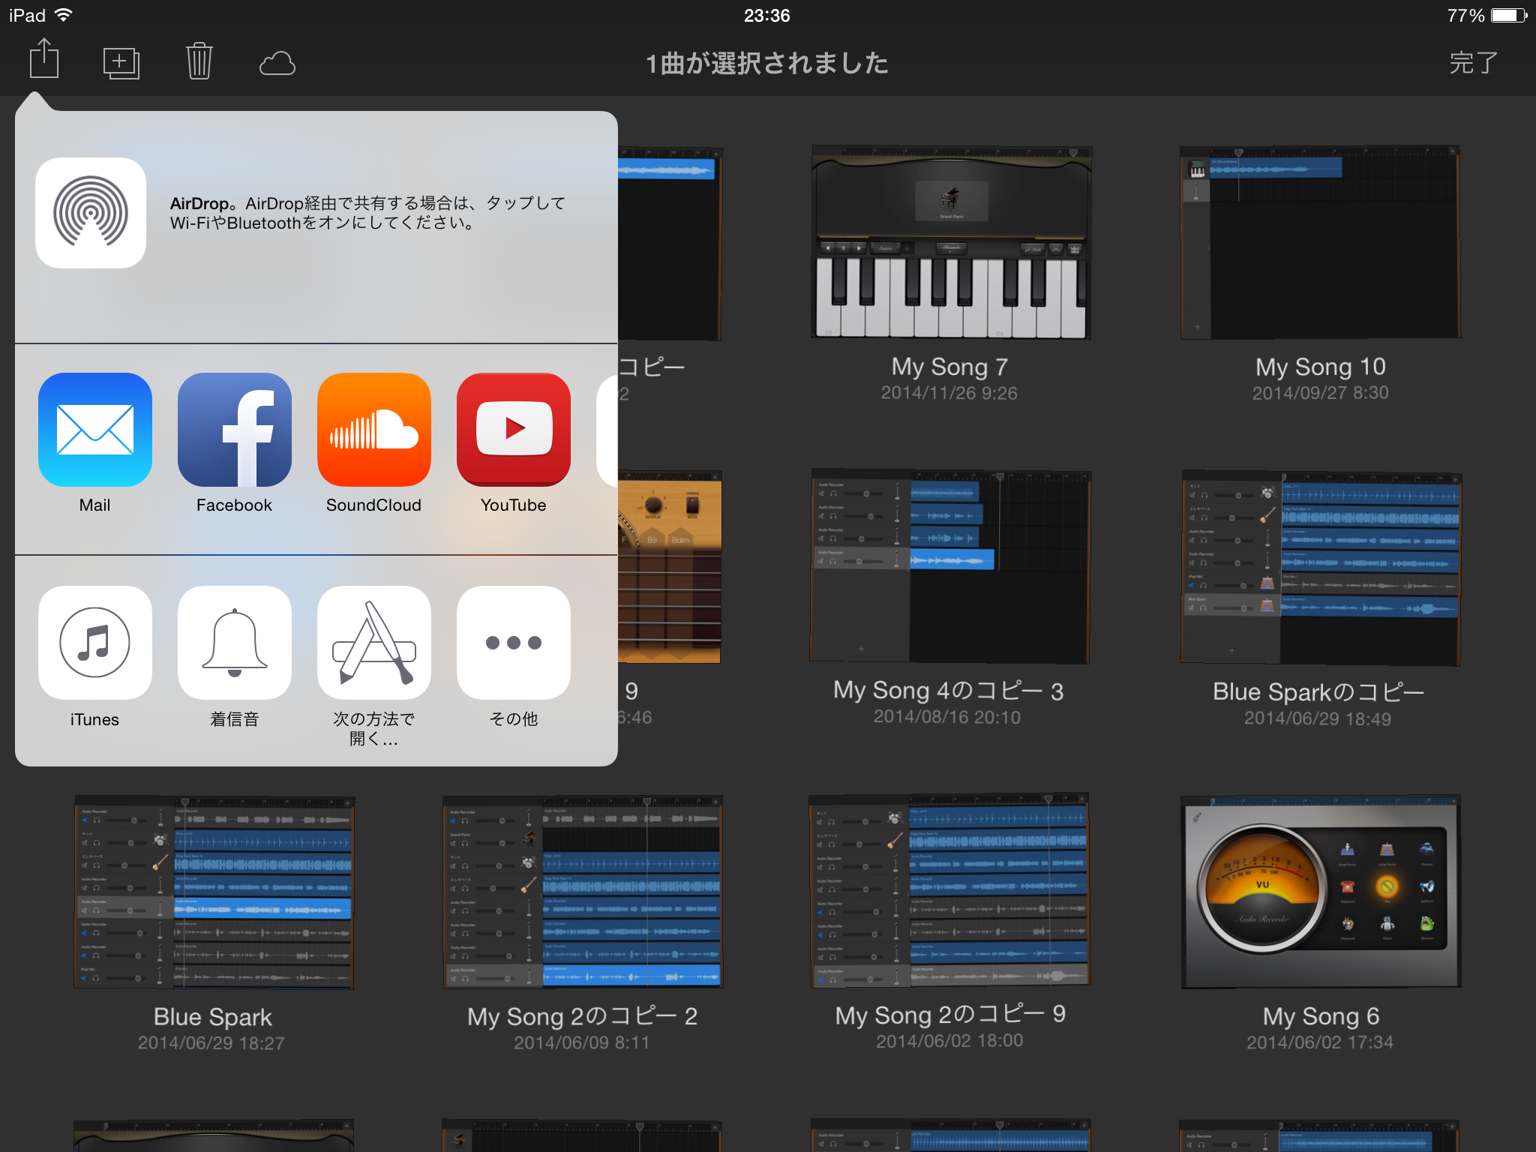Tap the AirDrop description text
The width and height of the screenshot is (1536, 1152).
pos(367,213)
